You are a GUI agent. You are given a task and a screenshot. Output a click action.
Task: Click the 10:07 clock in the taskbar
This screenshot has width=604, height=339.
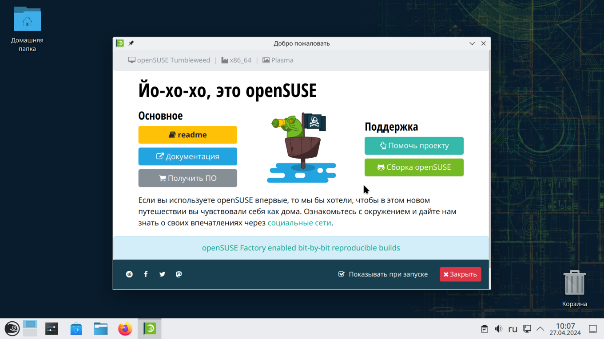[565, 329]
